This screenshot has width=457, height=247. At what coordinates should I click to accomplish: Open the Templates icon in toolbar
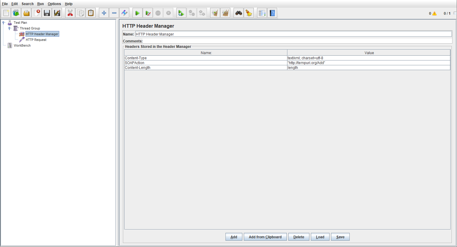[x=16, y=13]
